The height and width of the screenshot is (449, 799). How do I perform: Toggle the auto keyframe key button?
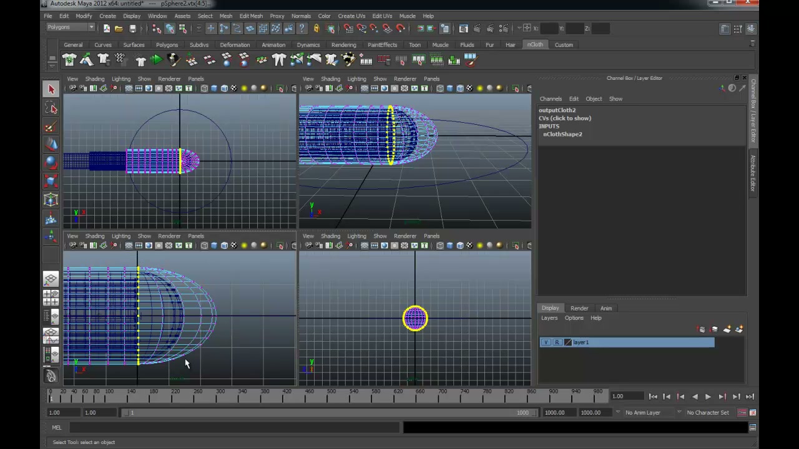tap(742, 412)
